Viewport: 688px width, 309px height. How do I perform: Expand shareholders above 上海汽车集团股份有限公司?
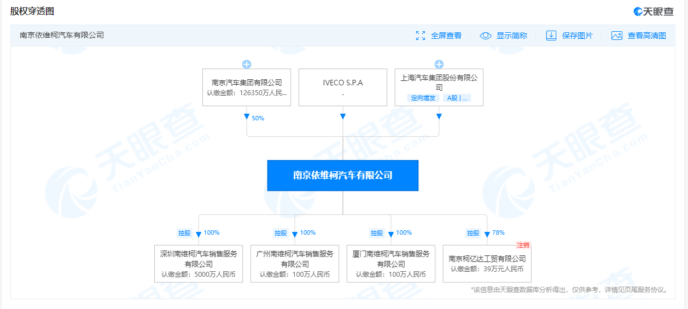pyautogui.click(x=439, y=64)
